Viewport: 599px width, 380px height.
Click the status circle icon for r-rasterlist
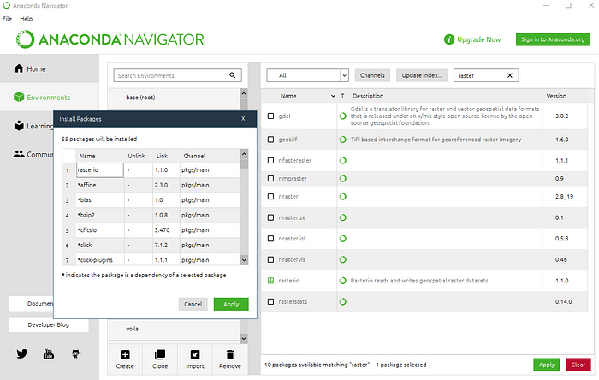[x=342, y=238]
